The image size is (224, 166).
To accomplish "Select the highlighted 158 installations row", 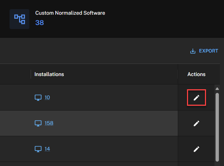I will point(89,123).
